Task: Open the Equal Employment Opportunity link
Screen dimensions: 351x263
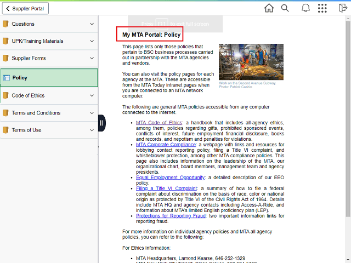Action: point(171,178)
